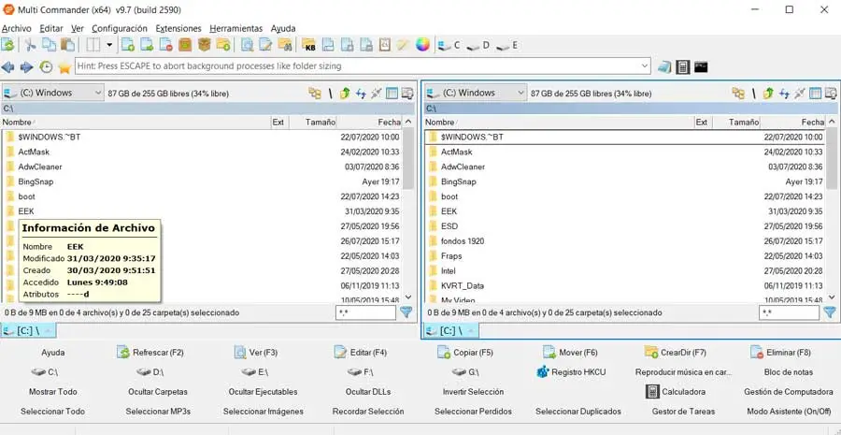Click the edit file pencil icon
The height and width of the screenshot is (435, 841).
[265, 45]
